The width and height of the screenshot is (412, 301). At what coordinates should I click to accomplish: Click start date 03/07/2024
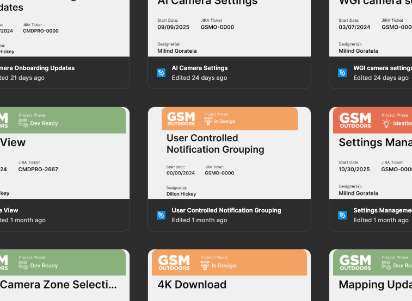[x=354, y=27]
